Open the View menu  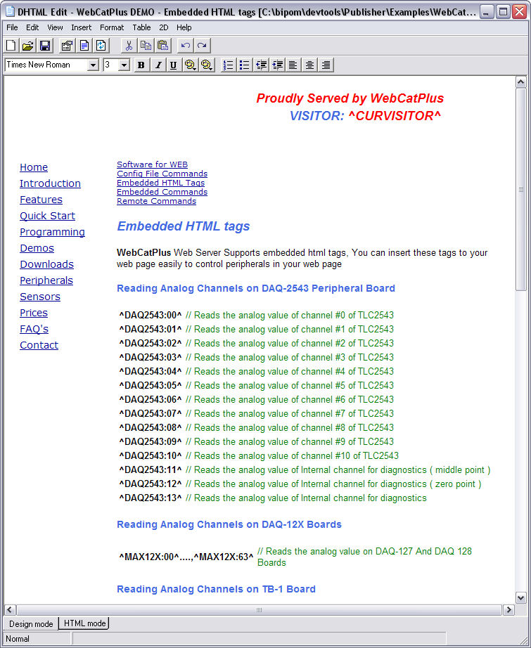[x=55, y=27]
